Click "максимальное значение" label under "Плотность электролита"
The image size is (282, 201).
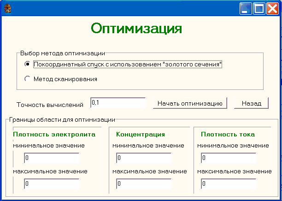point(50,171)
